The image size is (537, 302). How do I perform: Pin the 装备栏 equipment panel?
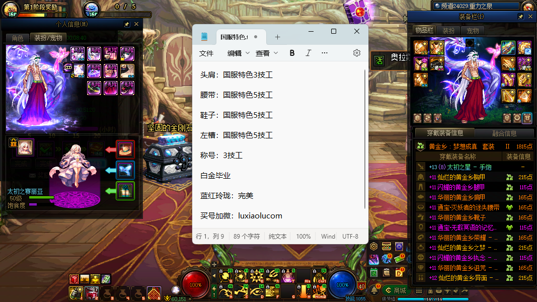tap(521, 17)
